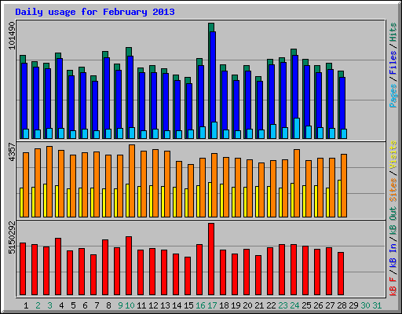
Task: Click day label 20 on the x-axis
Action: (247, 305)
